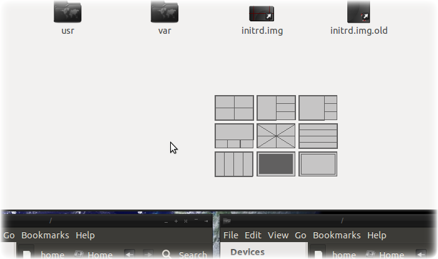Click back arrow in the right bottom window

click(421, 254)
